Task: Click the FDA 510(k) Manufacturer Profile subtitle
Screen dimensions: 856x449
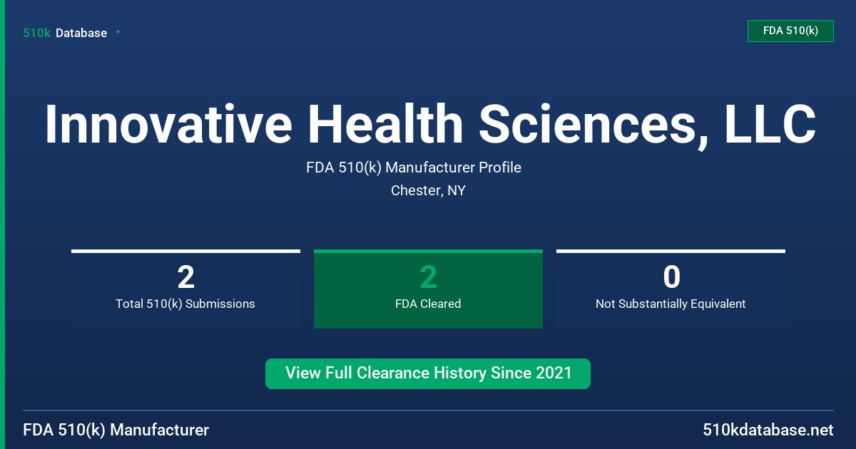Action: (x=414, y=167)
